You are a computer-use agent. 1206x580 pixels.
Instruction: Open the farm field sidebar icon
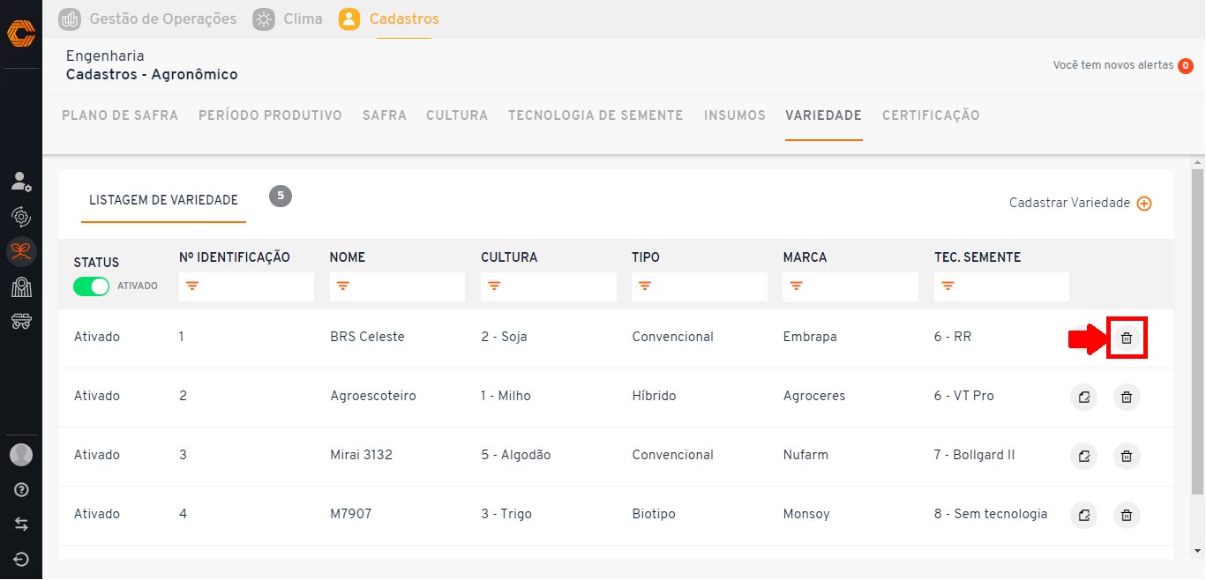pos(21,286)
